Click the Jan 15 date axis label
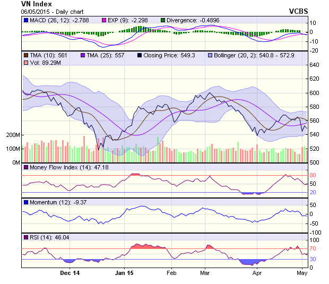329x284 pixels. tap(125, 273)
